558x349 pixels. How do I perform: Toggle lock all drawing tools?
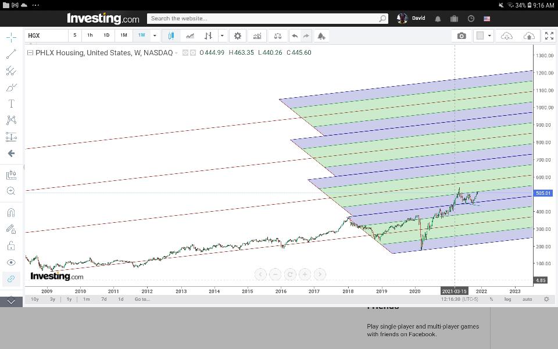tap(11, 245)
